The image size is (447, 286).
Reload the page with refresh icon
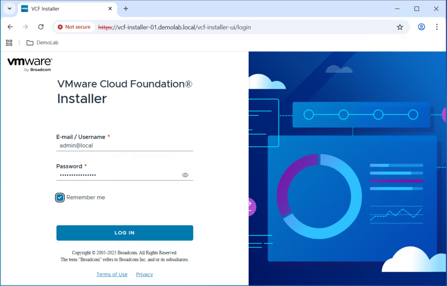41,27
